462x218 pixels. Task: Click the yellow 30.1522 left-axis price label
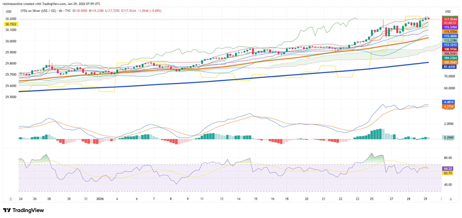click(x=11, y=24)
